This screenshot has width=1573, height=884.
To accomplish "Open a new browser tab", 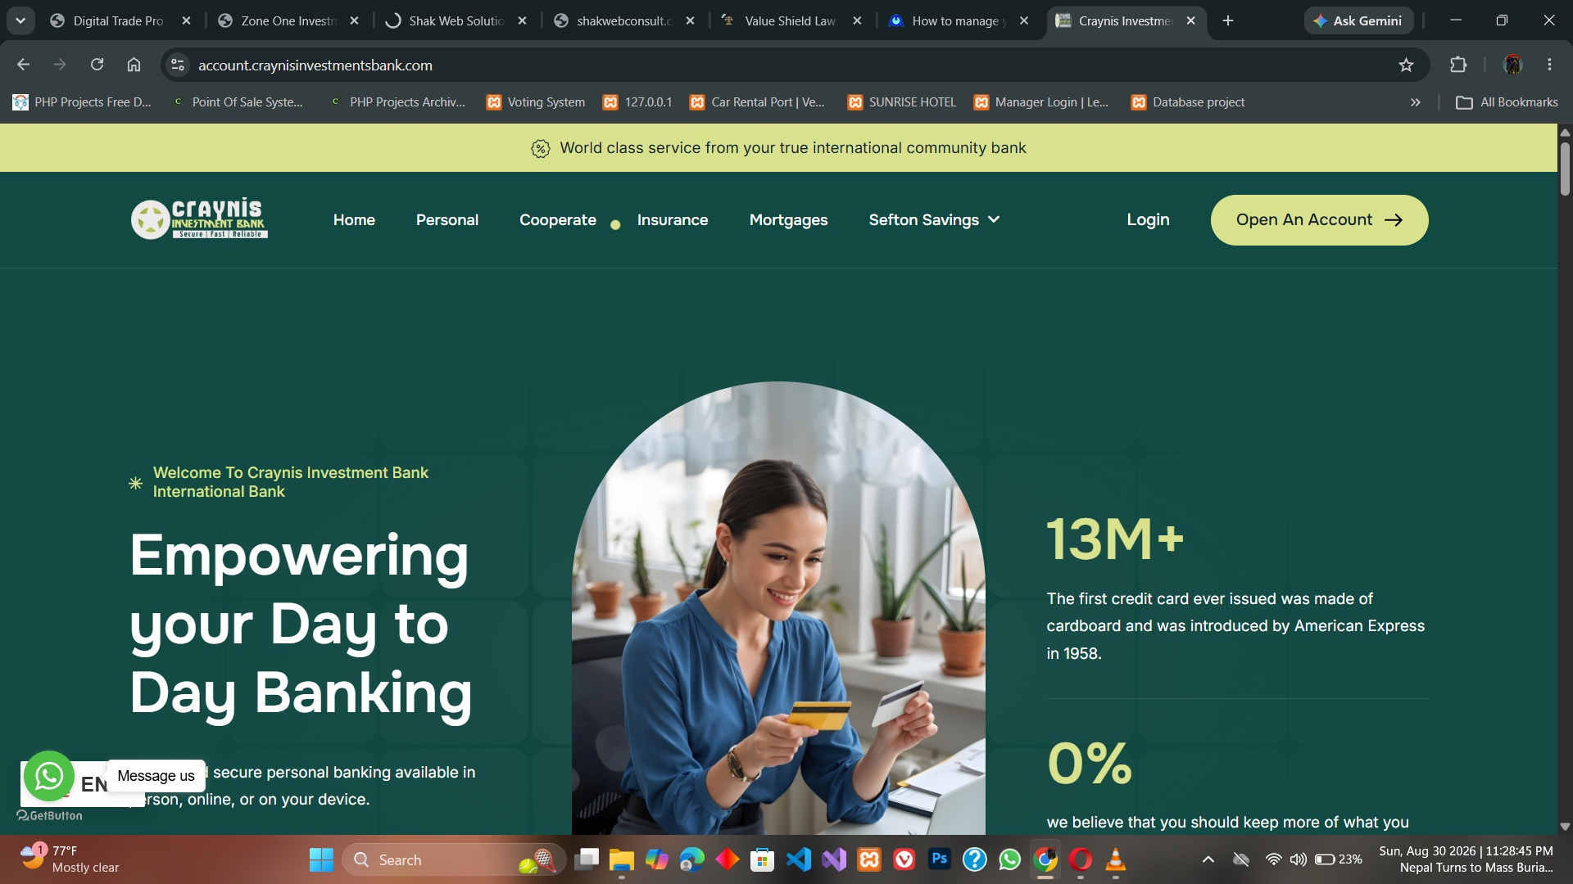I will tap(1228, 20).
